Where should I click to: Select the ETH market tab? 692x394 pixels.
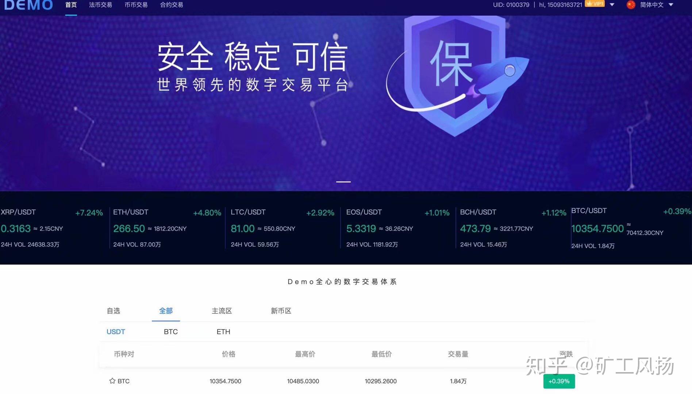[223, 332]
